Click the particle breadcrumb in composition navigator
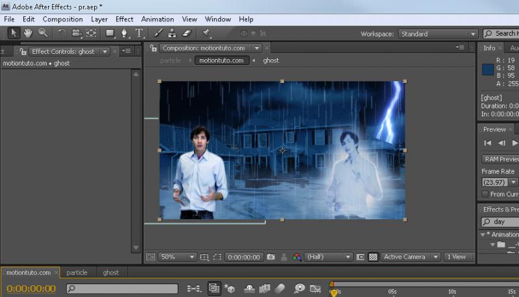 171,60
